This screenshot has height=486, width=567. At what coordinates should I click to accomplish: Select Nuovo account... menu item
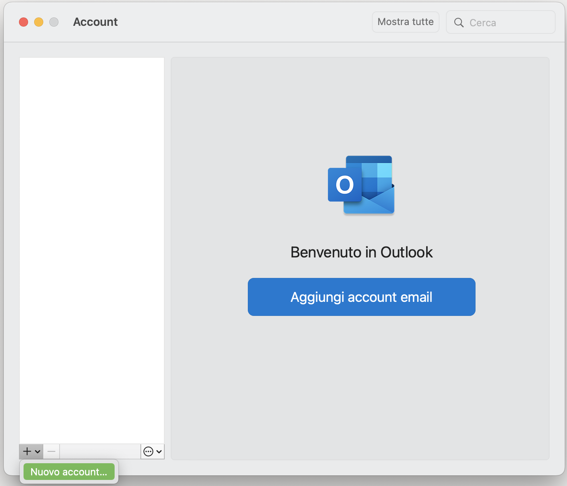(69, 472)
